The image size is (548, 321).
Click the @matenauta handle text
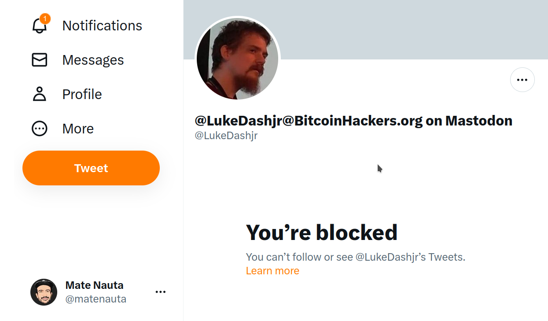96,299
